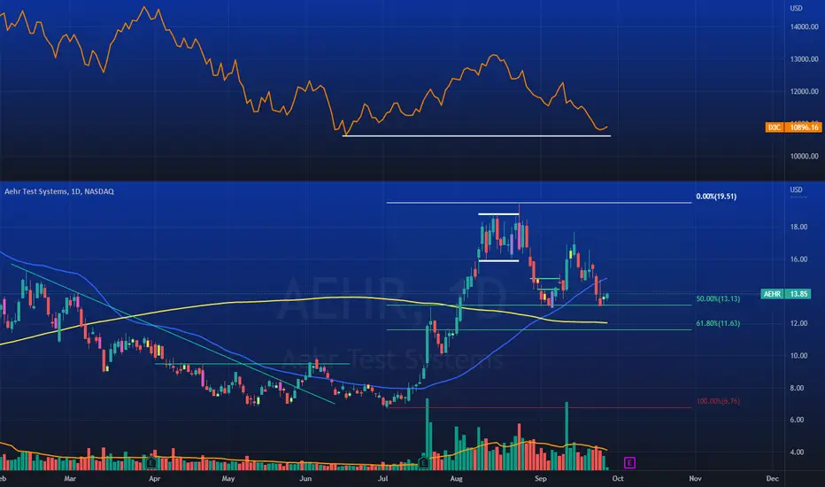Image resolution: width=825 pixels, height=487 pixels.
Task: Click the USD currency label of the AEHR pane
Action: coord(796,189)
